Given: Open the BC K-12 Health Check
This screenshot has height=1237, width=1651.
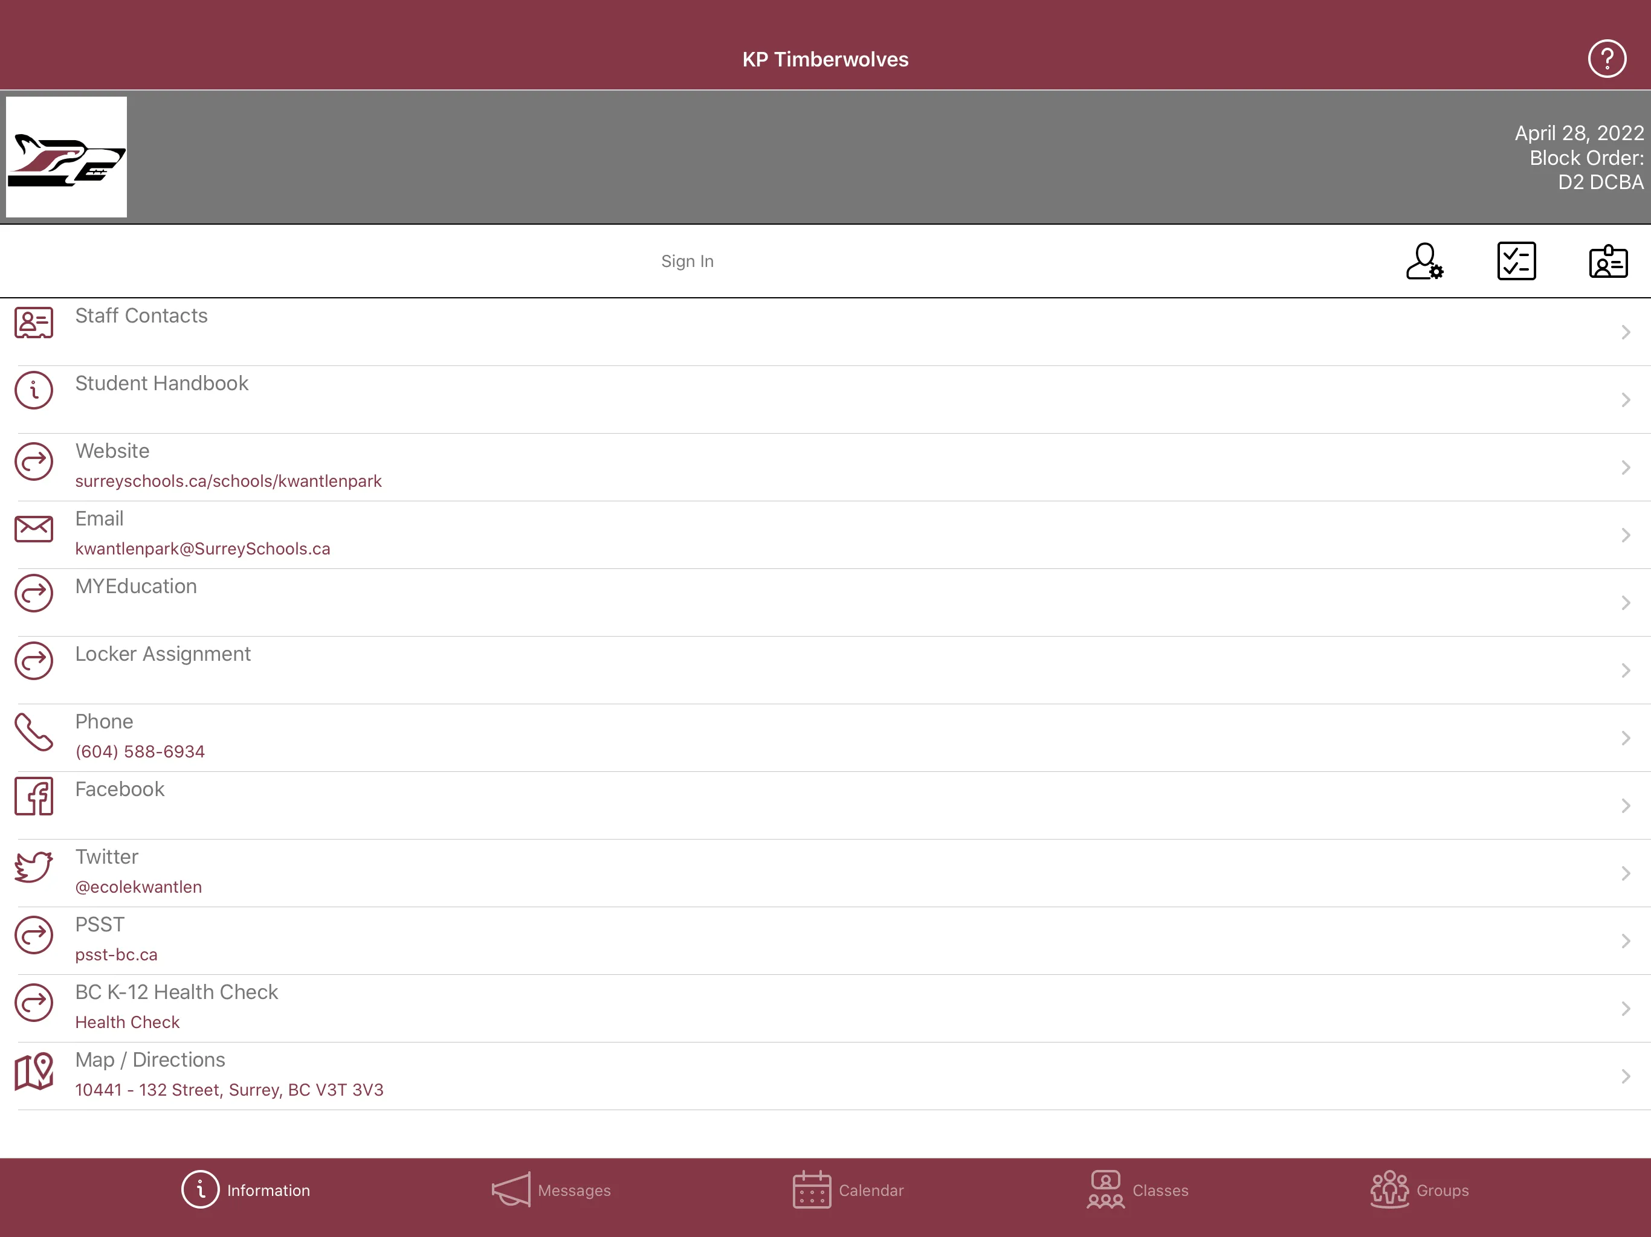Looking at the screenshot, I should (825, 1007).
